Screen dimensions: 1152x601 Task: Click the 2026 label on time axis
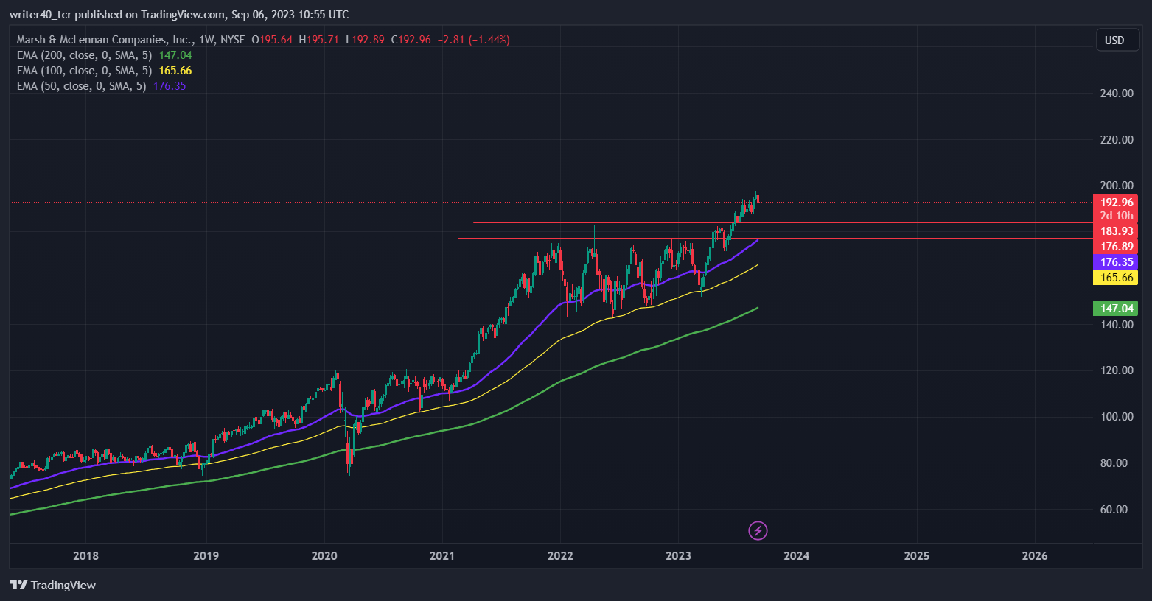(1035, 555)
